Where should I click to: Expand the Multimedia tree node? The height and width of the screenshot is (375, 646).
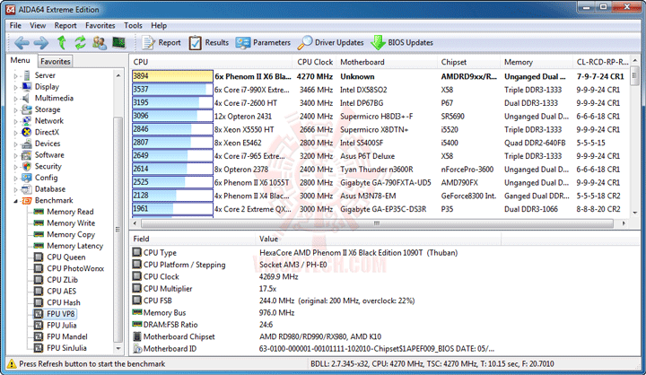(x=16, y=99)
